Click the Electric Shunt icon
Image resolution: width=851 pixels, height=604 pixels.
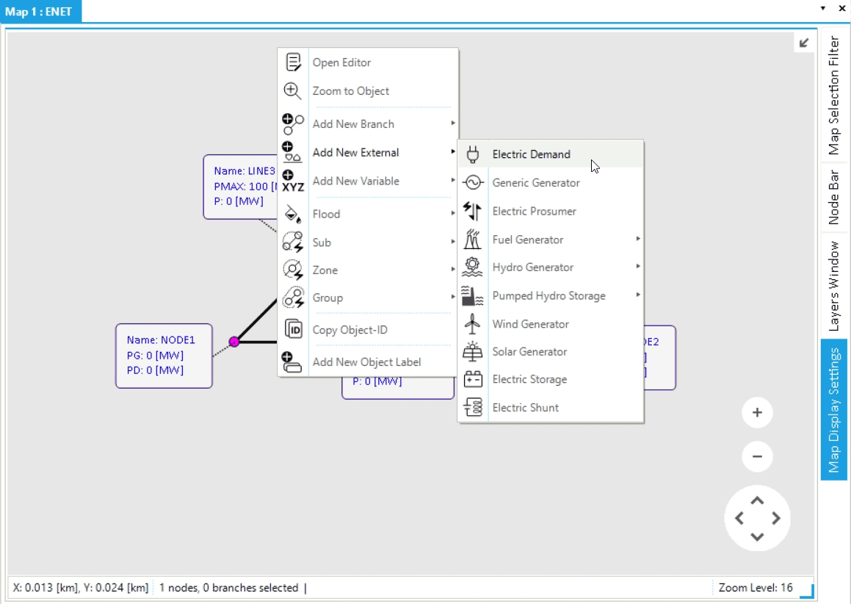point(473,408)
